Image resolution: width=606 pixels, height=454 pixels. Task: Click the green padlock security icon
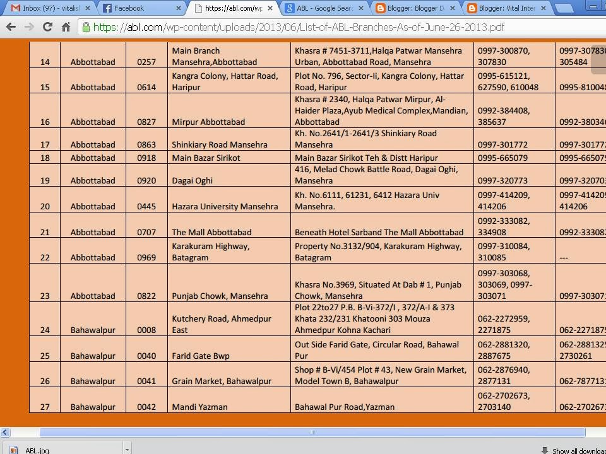point(86,27)
